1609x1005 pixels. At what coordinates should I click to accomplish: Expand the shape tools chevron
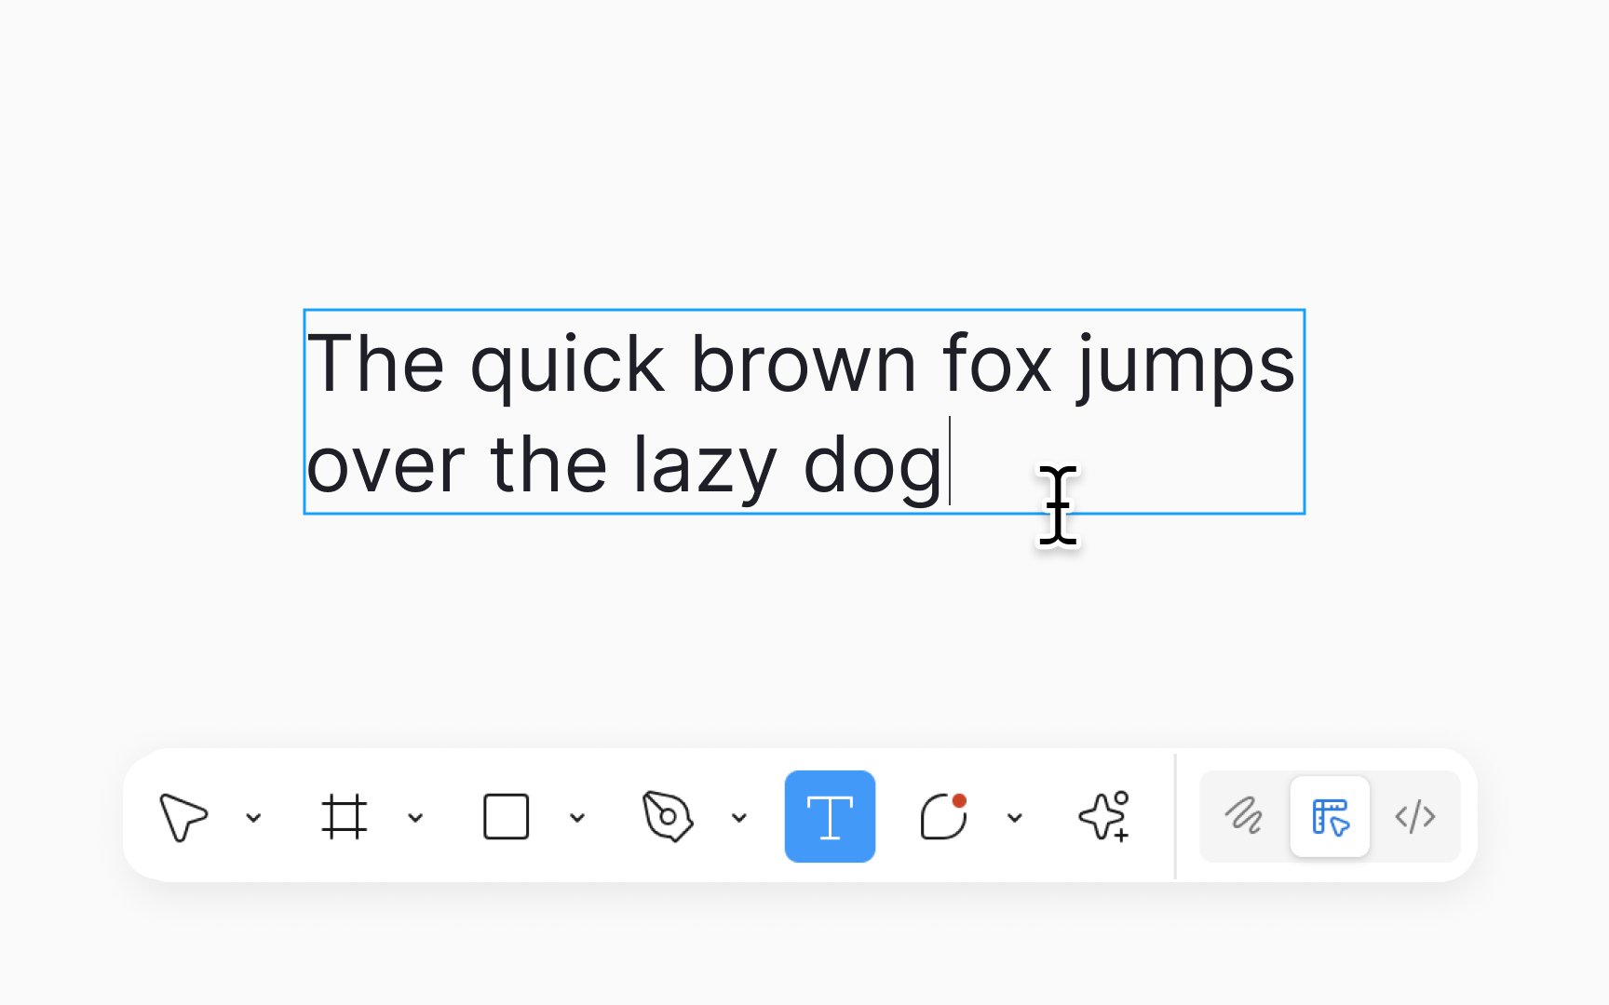pos(577,818)
